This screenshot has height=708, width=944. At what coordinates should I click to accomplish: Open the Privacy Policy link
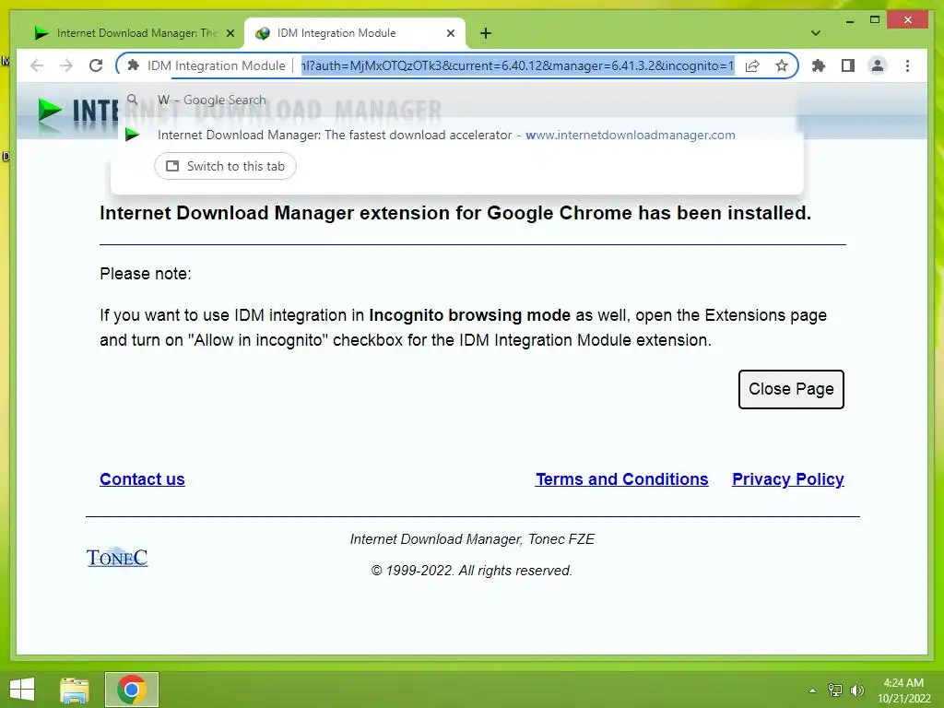[788, 479]
